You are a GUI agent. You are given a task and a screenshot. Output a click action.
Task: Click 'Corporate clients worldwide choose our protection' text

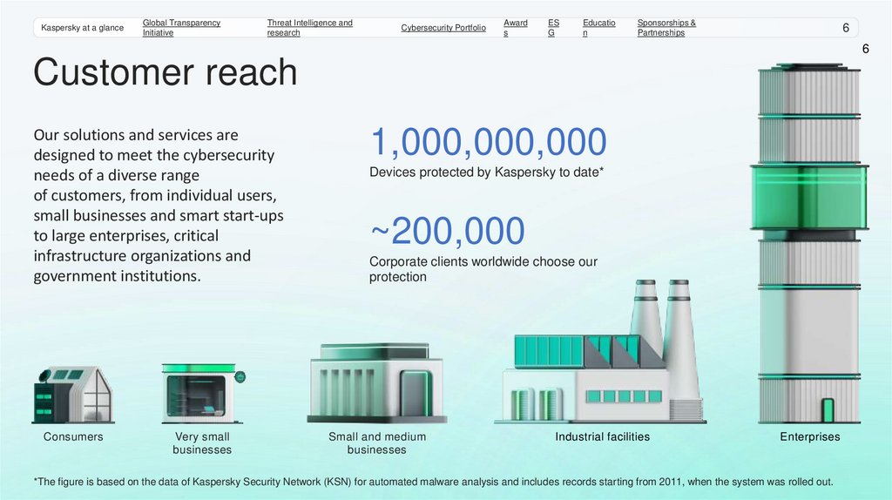tap(483, 269)
